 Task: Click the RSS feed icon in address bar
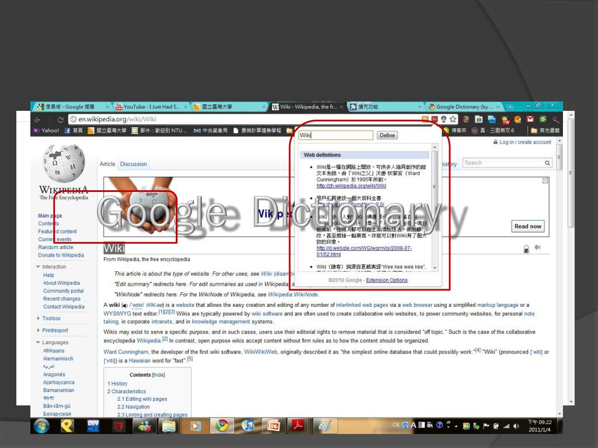[425, 119]
